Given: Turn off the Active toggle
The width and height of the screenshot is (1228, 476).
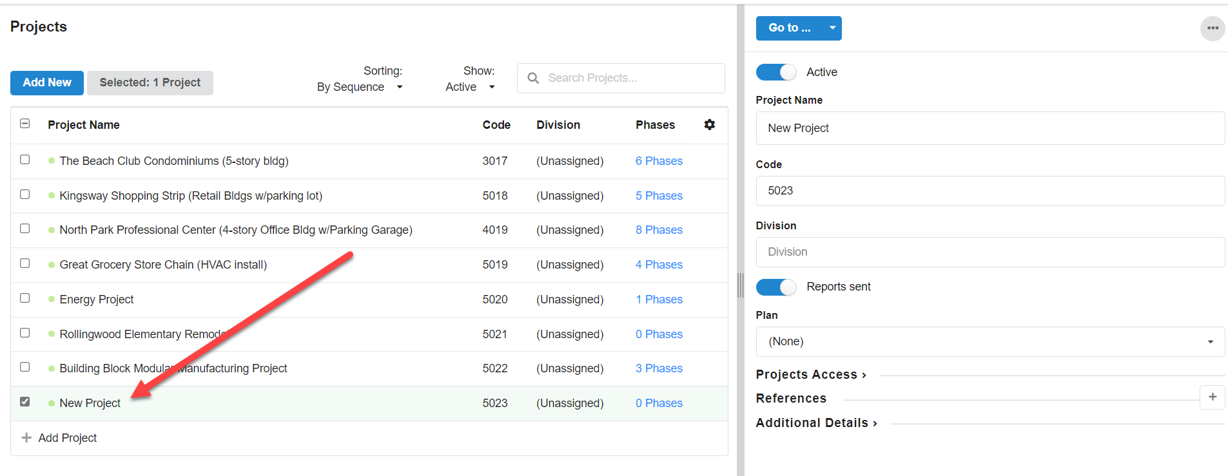Looking at the screenshot, I should (776, 72).
